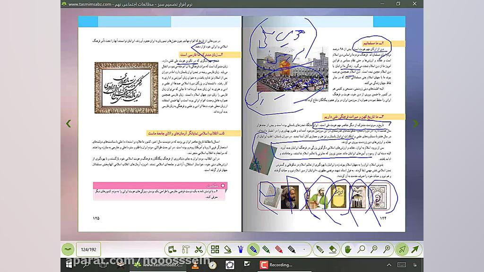Select the pencil tool
This screenshot has width=484, height=272.
pyautogui.click(x=320, y=249)
